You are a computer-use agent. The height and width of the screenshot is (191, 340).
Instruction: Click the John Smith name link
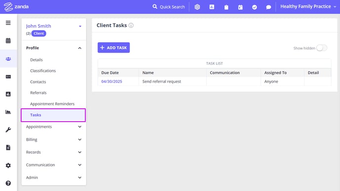click(39, 26)
